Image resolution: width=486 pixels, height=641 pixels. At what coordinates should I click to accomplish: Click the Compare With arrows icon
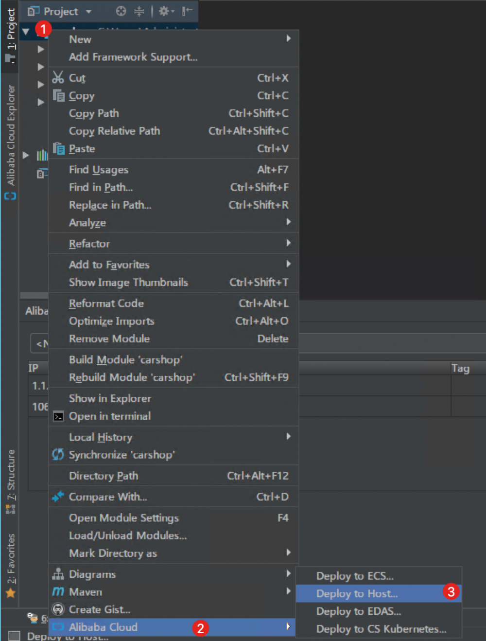(58, 497)
